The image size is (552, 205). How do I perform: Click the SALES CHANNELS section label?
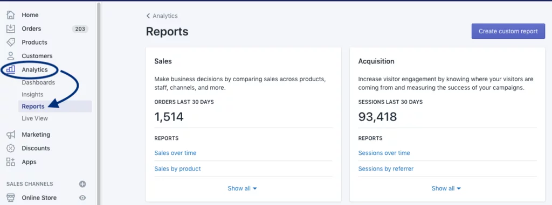click(x=30, y=184)
